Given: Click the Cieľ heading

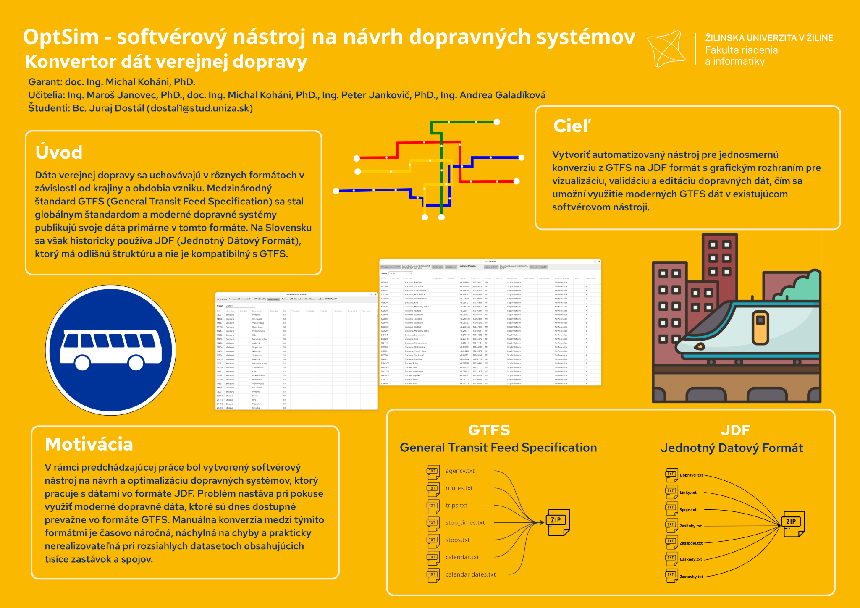Looking at the screenshot, I should coord(572,126).
